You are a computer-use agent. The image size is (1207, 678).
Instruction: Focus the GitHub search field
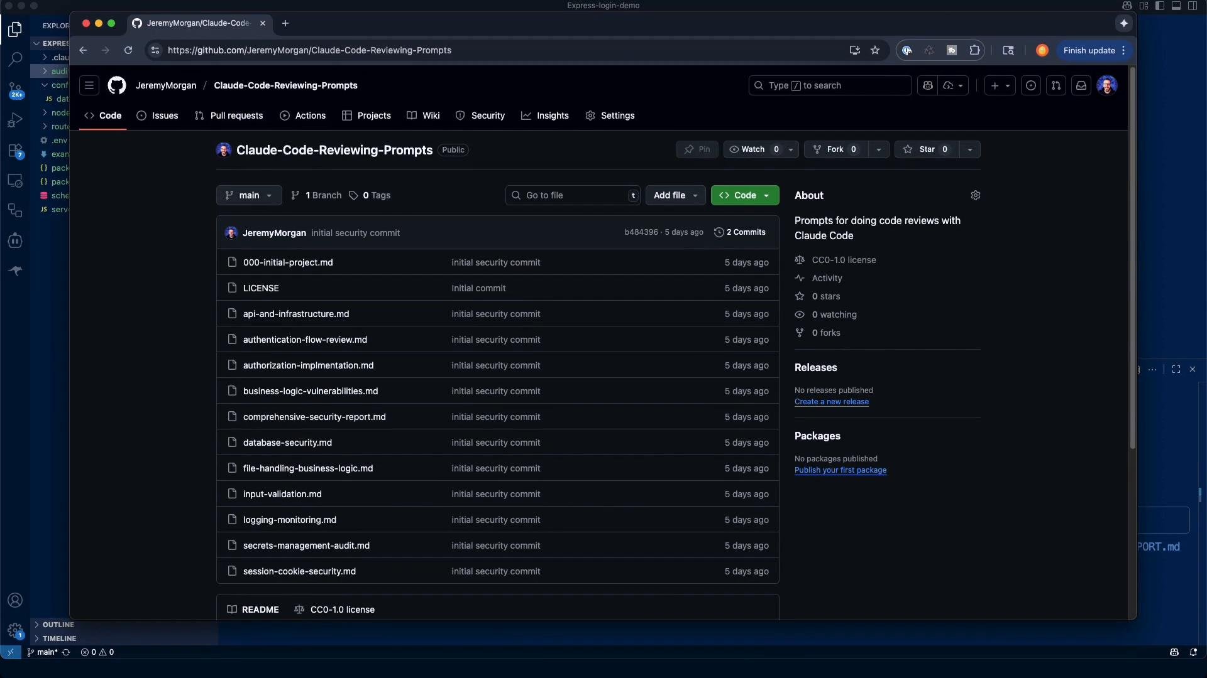click(x=830, y=85)
